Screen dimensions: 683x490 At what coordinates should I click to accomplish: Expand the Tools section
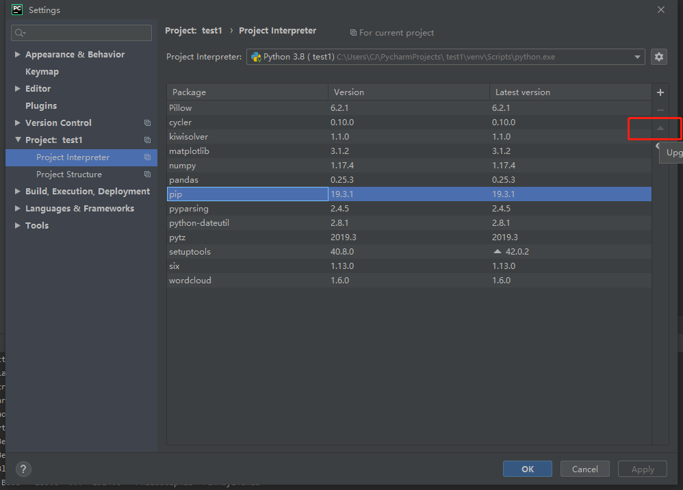(17, 225)
